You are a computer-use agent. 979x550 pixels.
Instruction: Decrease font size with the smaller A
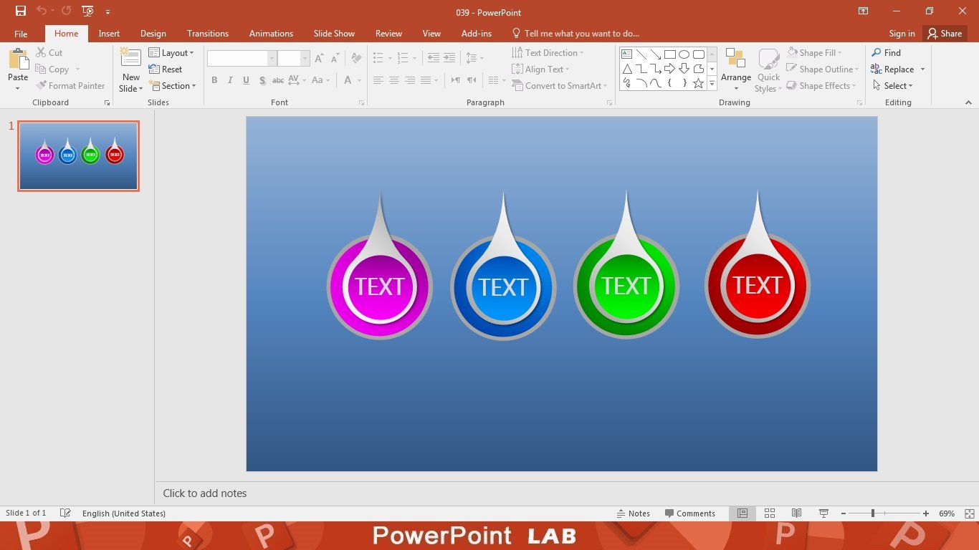[x=335, y=59]
